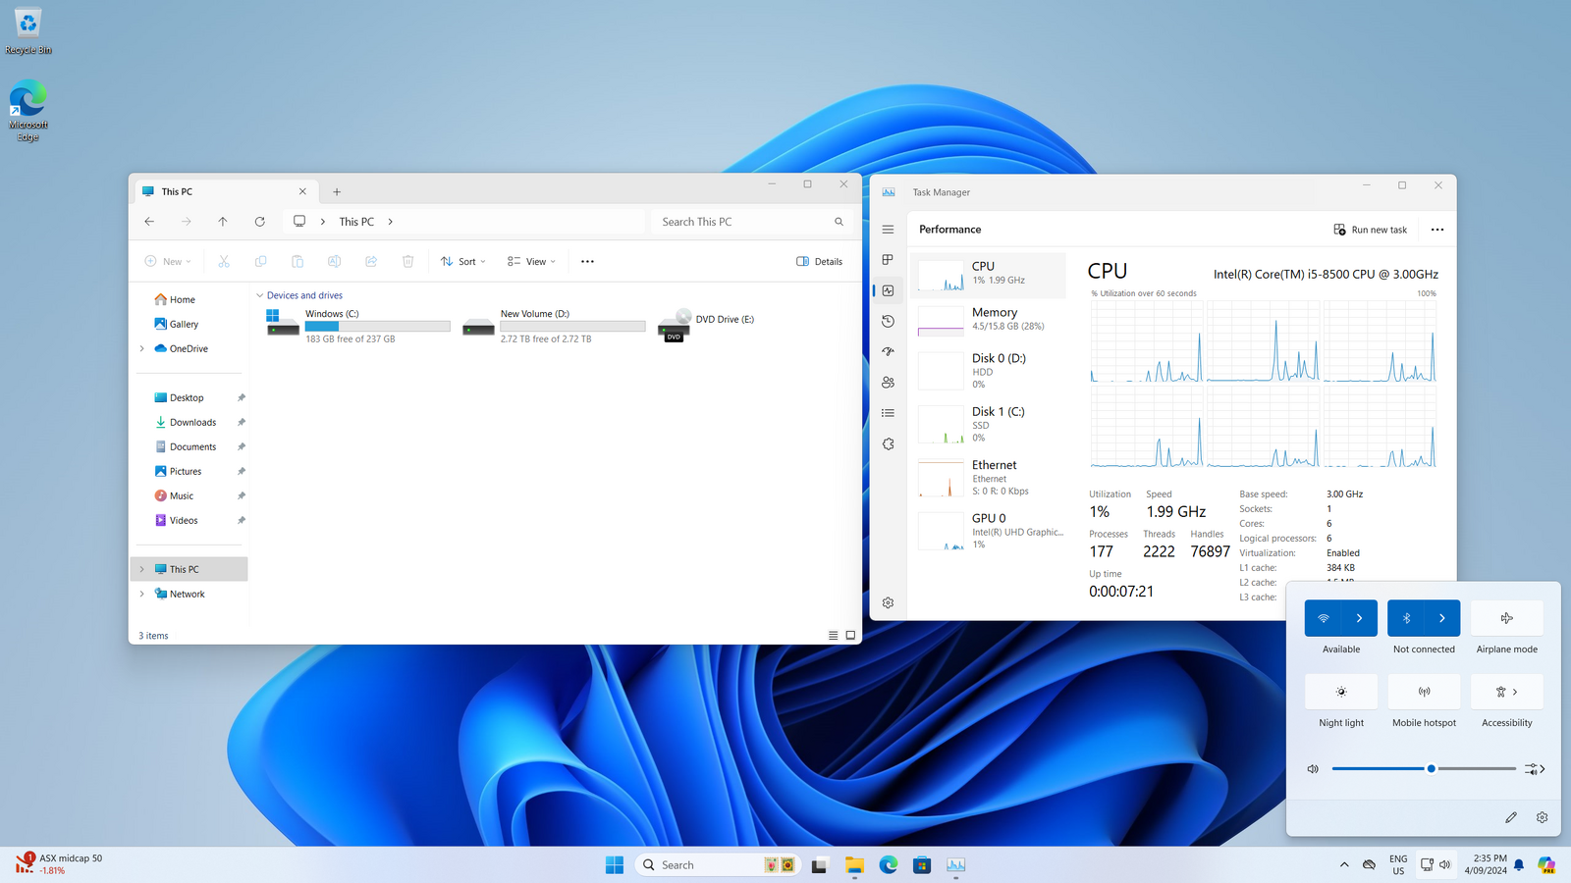Open the Users page in Task Manager
The height and width of the screenshot is (883, 1571).
click(x=888, y=383)
